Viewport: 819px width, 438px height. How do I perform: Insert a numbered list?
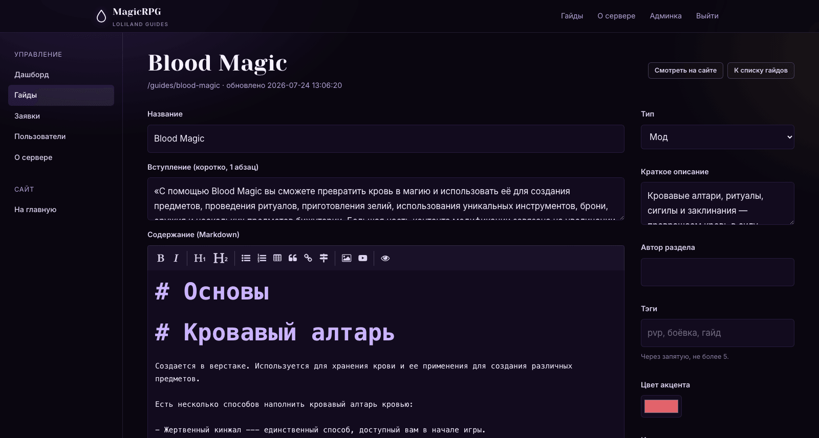(x=262, y=258)
